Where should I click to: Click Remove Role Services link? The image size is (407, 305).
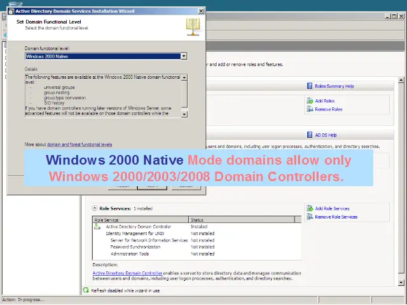pos(336,217)
